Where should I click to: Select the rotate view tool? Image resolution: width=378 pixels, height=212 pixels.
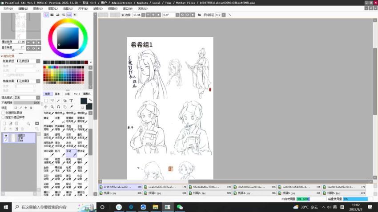point(58,107)
